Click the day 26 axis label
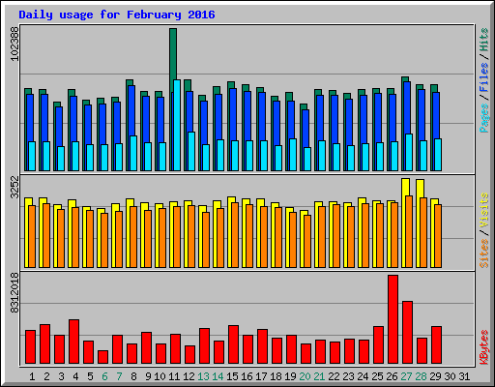The width and height of the screenshot is (495, 387). (x=392, y=376)
